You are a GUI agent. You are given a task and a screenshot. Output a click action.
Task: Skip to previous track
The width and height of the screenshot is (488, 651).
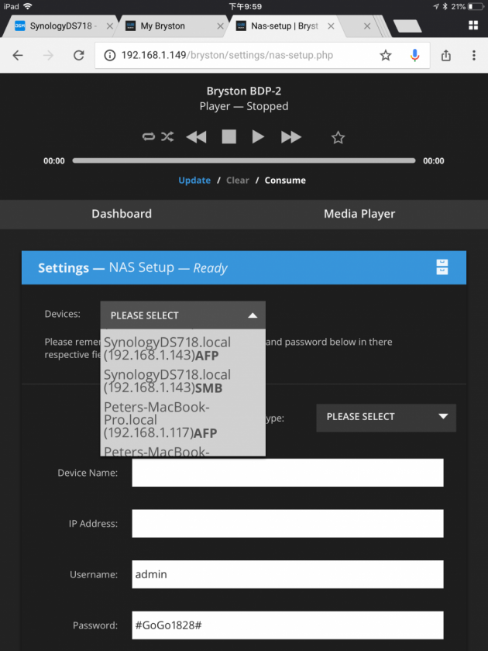tap(196, 136)
